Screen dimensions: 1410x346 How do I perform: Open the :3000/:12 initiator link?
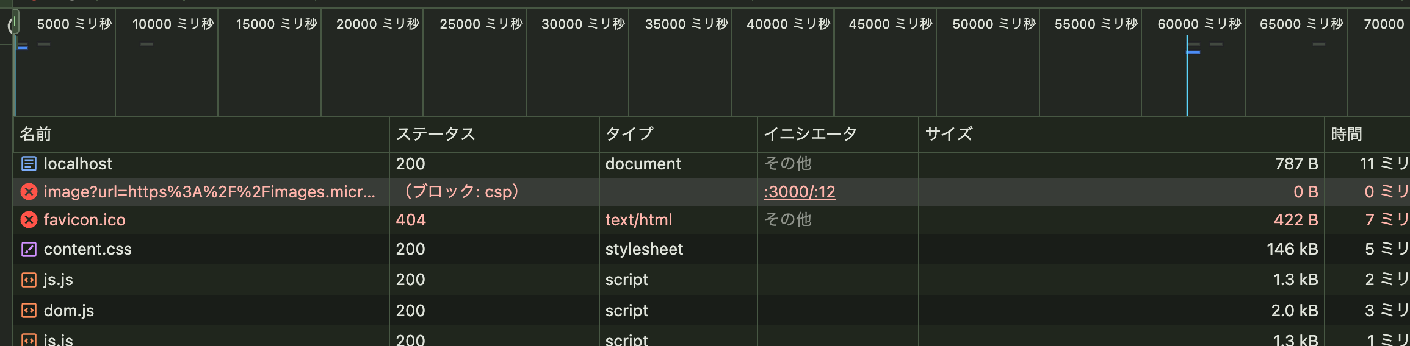pyautogui.click(x=799, y=192)
